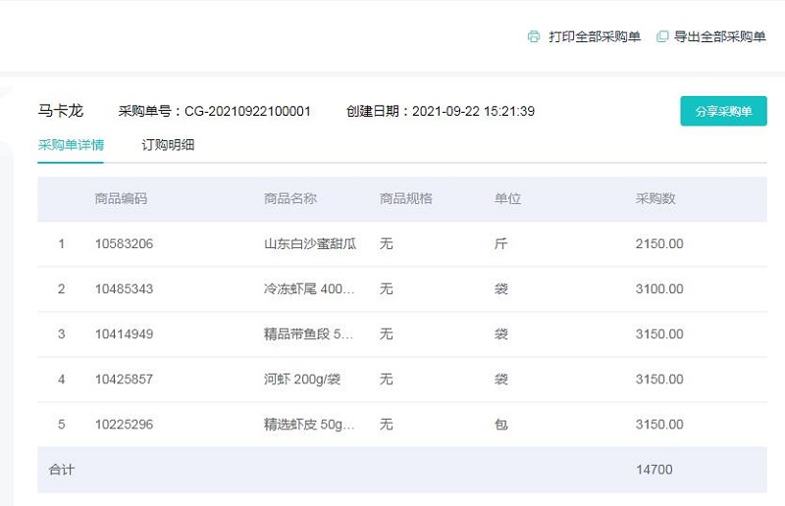785x506 pixels.
Task: Click purchase order number CG-20210922100001
Action: coord(248,111)
